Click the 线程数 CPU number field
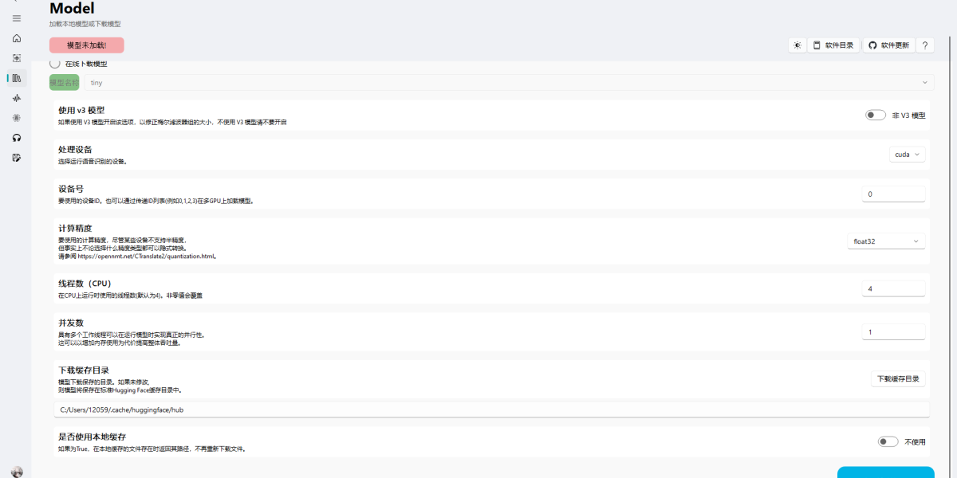This screenshot has width=957, height=478. pos(893,288)
